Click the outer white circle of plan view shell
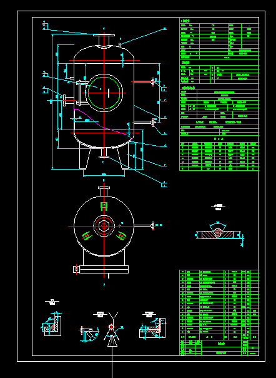Viewport: 276px width, 378px height. (x=104, y=226)
